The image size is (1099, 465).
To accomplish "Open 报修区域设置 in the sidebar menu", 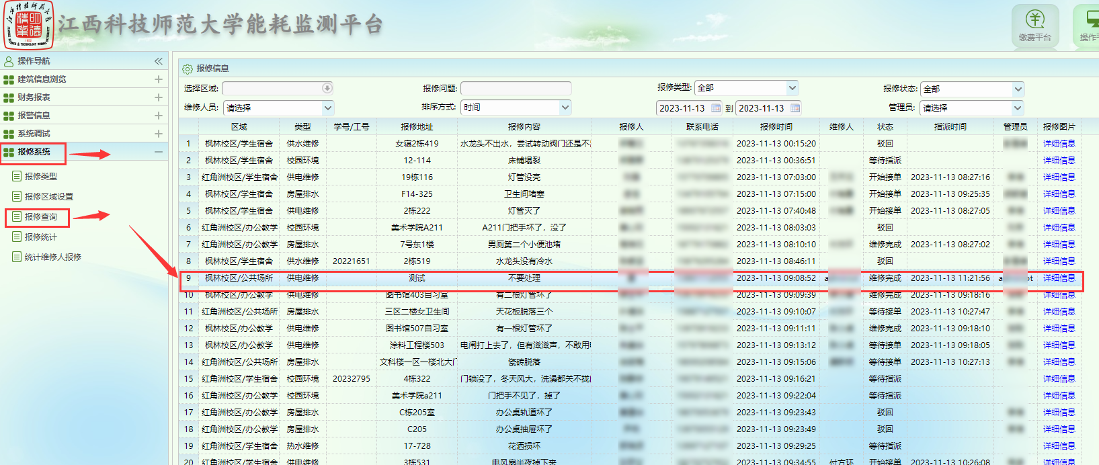I will point(48,197).
